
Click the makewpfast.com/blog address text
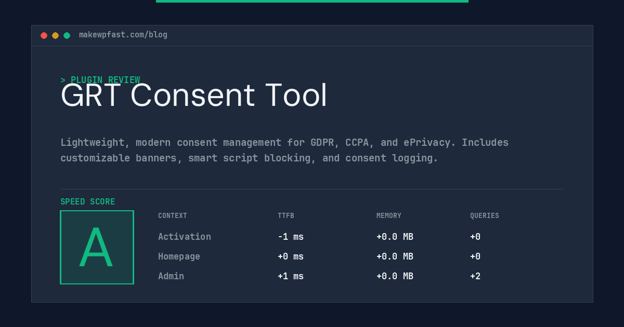click(123, 35)
